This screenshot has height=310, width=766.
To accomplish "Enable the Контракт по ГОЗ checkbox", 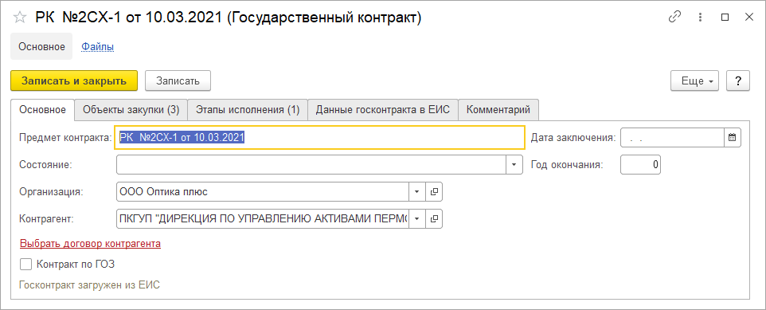I will (x=25, y=265).
